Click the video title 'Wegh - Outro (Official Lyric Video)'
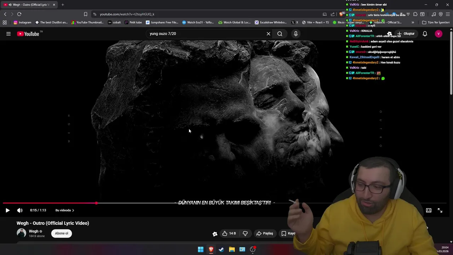This screenshot has width=453, height=255. 53,223
